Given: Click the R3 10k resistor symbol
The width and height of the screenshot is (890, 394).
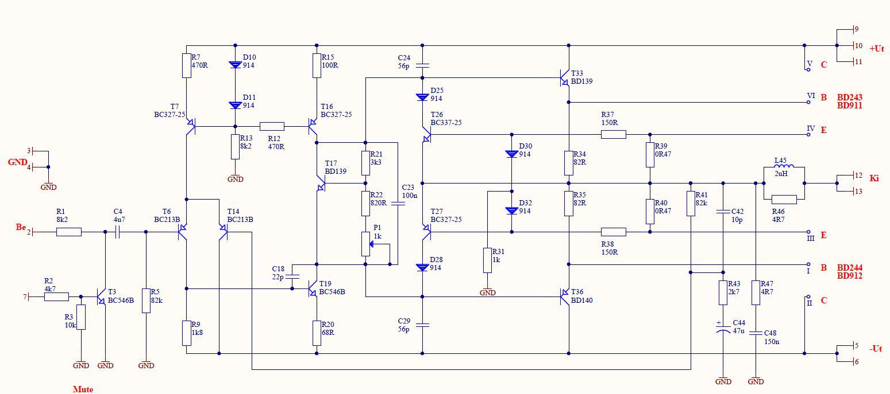Looking at the screenshot, I should coord(81,317).
